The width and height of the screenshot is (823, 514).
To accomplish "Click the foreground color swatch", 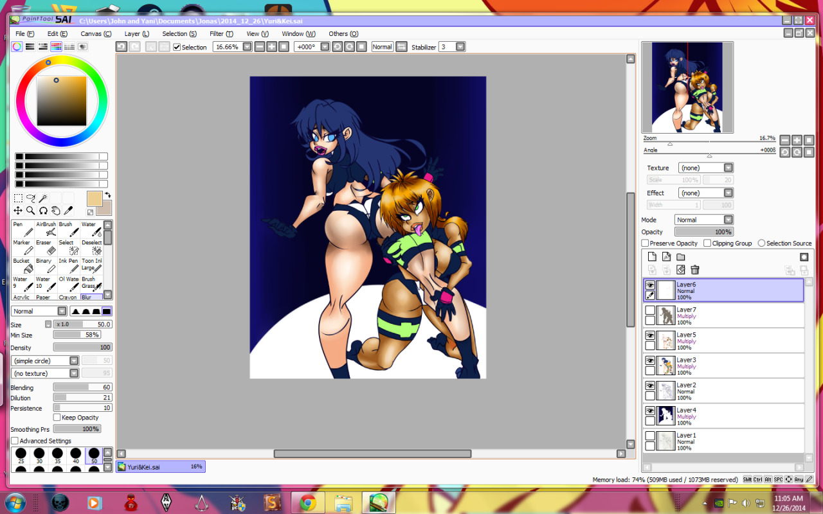I will click(95, 199).
